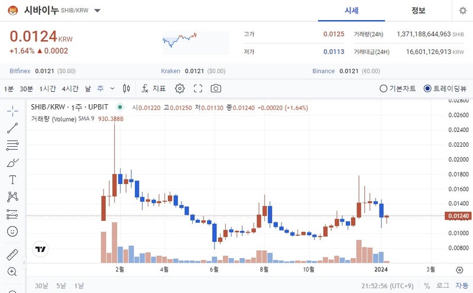Click the SHIB/KRW · 1주 · UPBIT legend
This screenshot has height=293, width=473.
point(69,107)
